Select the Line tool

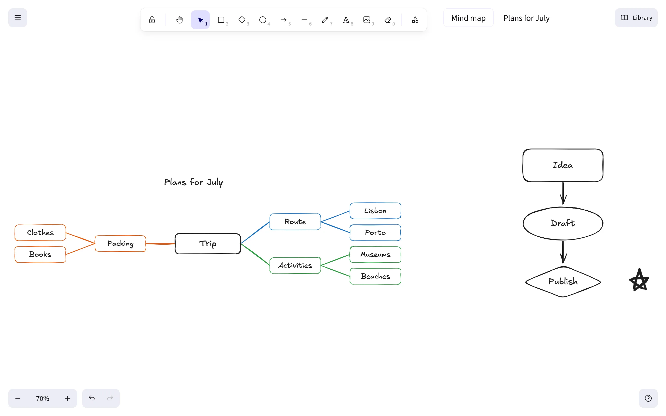coord(304,20)
